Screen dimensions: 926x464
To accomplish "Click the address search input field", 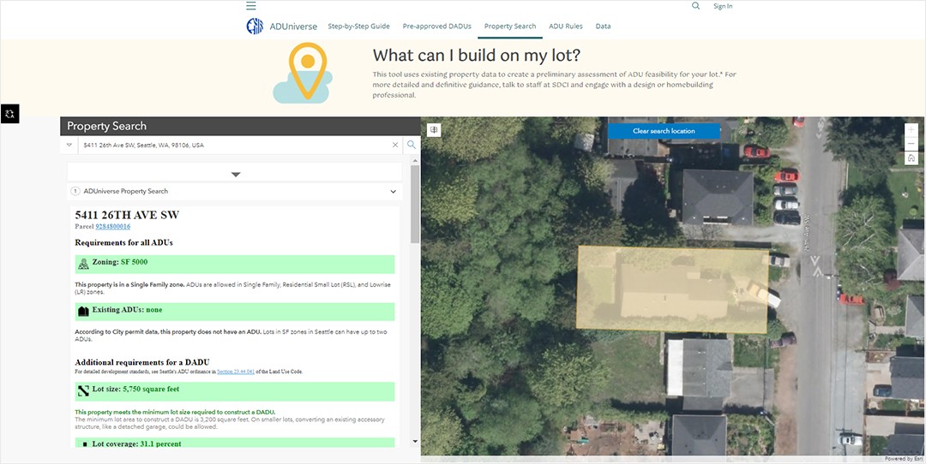I will coord(236,146).
